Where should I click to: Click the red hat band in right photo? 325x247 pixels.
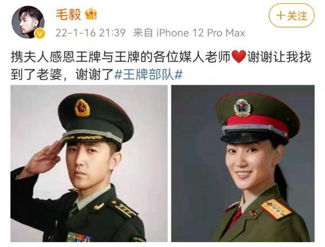[257, 122]
